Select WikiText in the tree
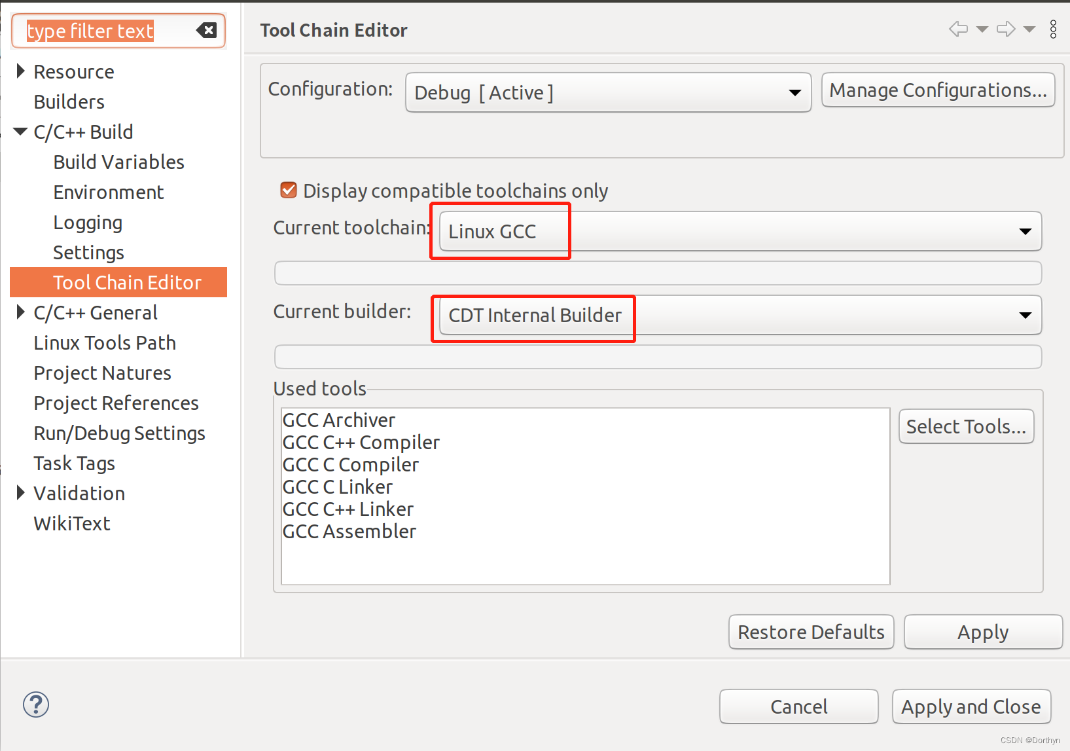Viewport: 1070px width, 751px height. [x=72, y=523]
